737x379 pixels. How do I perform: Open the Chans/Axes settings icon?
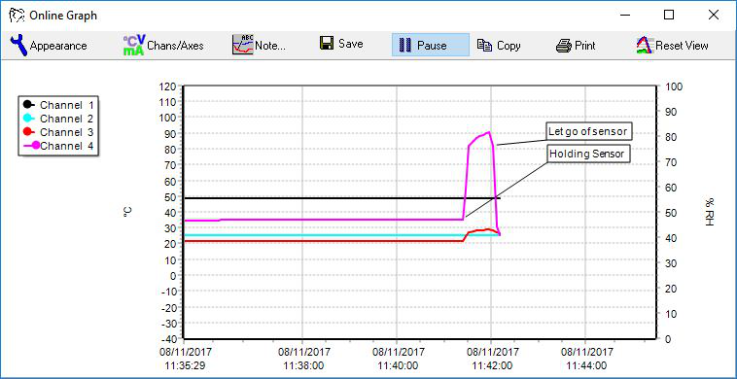(x=134, y=45)
